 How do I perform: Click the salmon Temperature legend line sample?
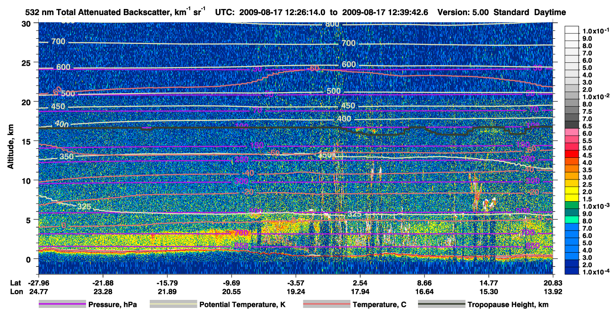click(326, 305)
